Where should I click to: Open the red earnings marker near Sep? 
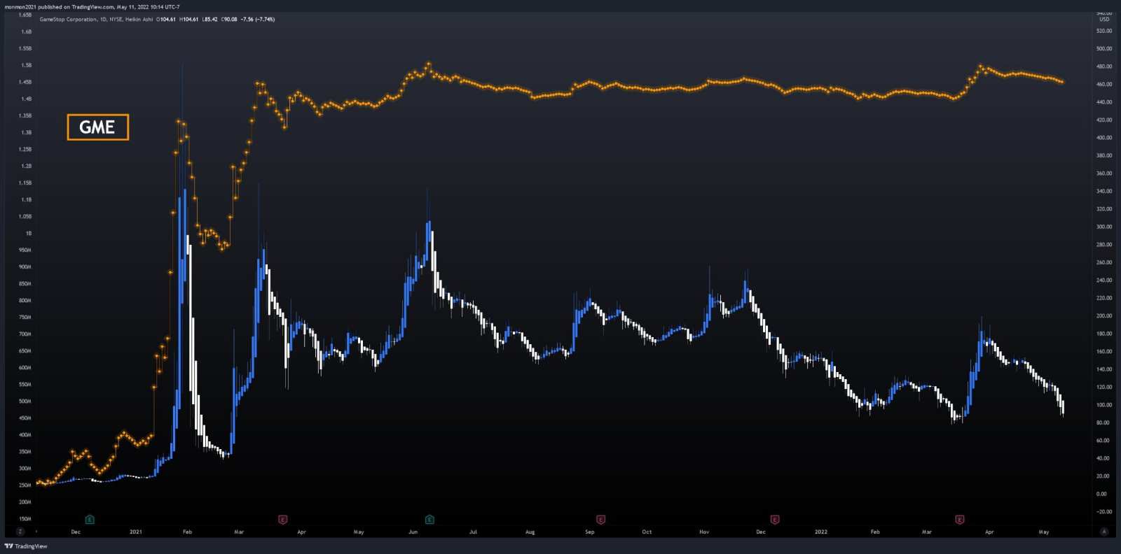coord(601,520)
